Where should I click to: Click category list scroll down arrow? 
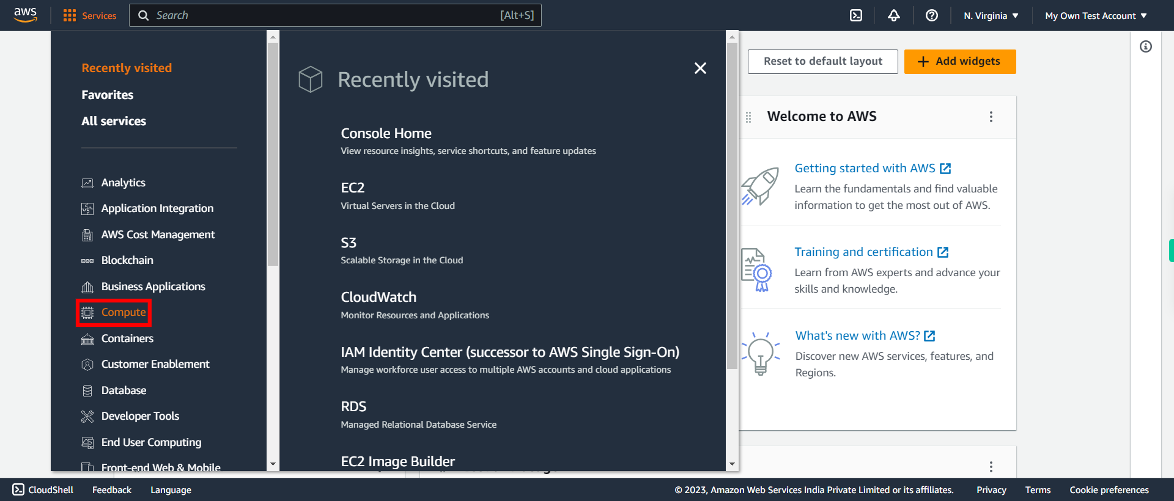(273, 464)
